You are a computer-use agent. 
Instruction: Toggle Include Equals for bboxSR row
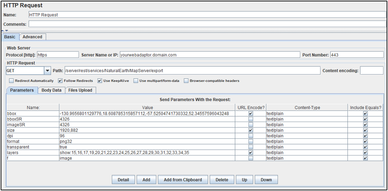(x=365, y=119)
